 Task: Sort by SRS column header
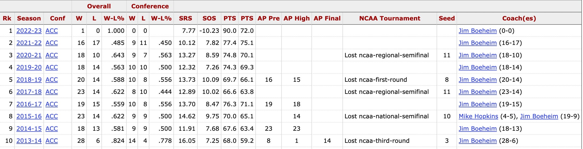click(186, 18)
